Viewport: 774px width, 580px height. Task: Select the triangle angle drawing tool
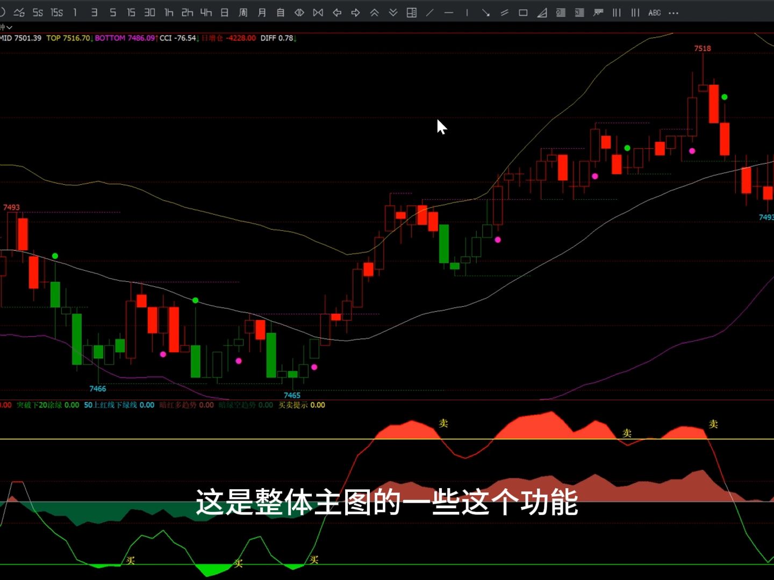(542, 12)
